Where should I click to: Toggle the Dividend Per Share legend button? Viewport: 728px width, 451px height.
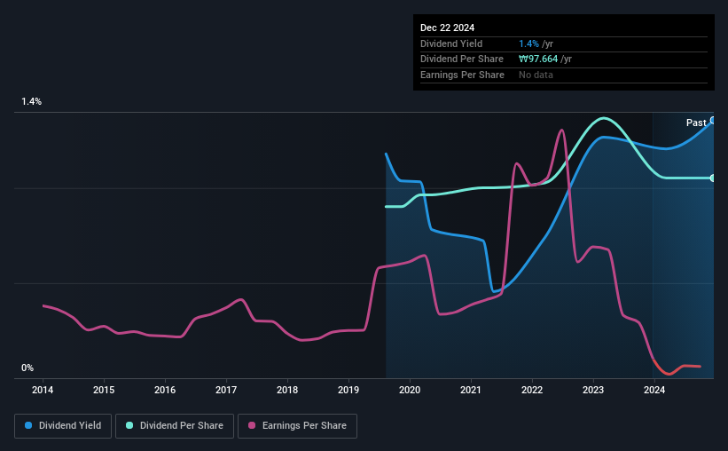[175, 426]
